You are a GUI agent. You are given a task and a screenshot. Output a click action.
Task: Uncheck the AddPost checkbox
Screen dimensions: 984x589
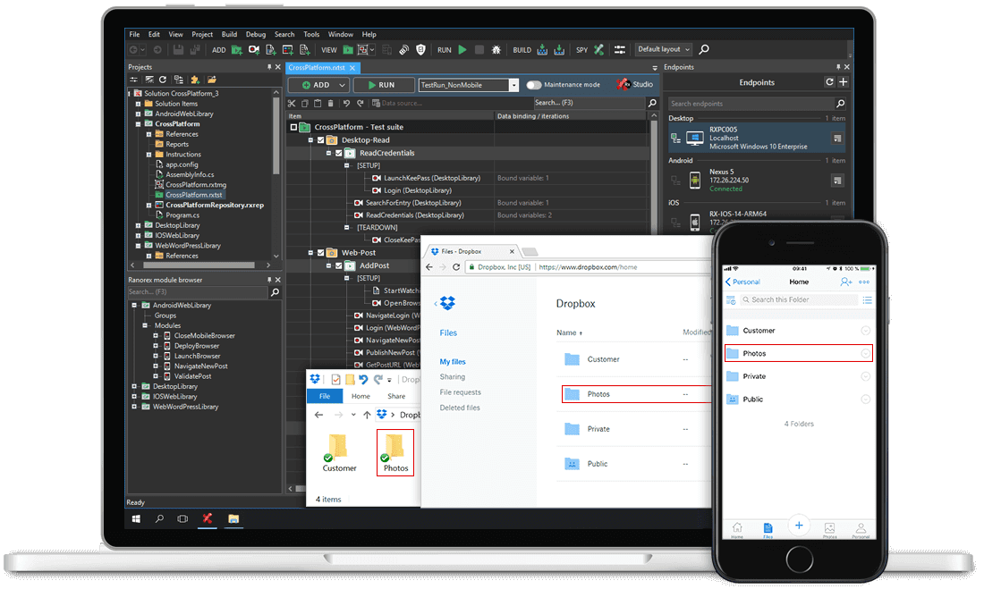click(x=339, y=266)
